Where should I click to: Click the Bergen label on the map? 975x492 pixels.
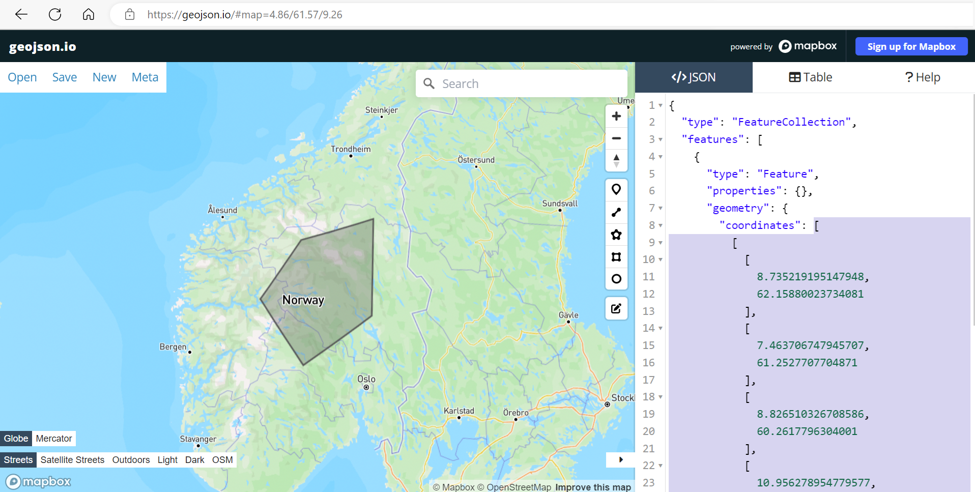173,347
